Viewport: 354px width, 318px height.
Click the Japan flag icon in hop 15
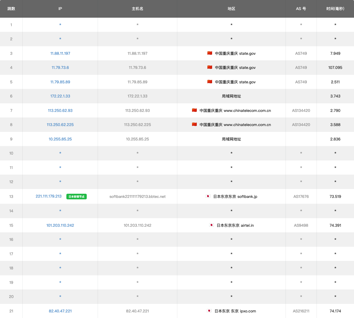[x=212, y=225]
